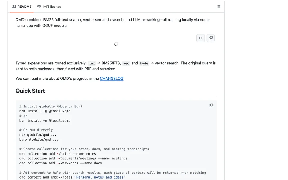Open the README tab
The image size is (288, 180).
22,7
